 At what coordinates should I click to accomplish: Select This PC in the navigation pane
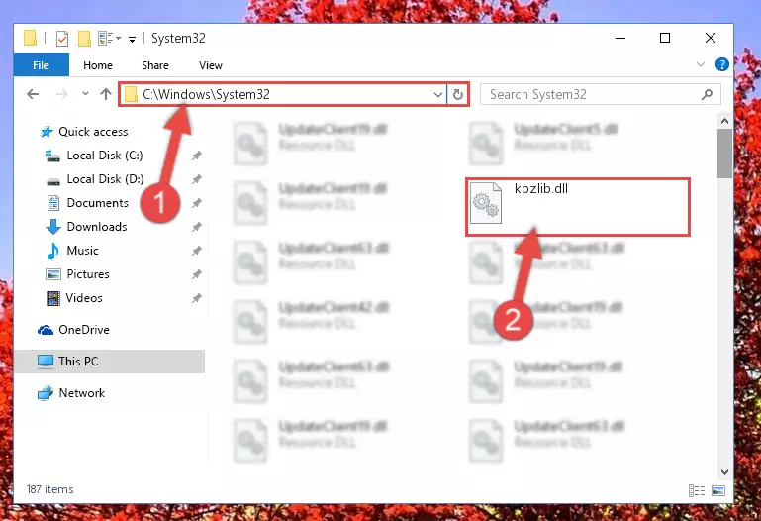[109, 362]
